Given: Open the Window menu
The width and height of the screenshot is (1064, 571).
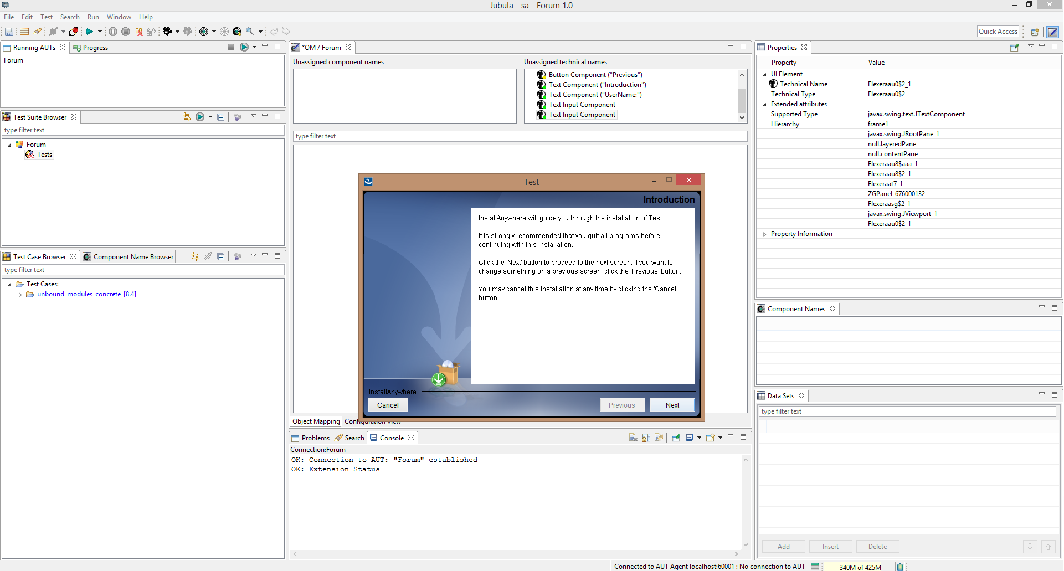Looking at the screenshot, I should coord(119,17).
